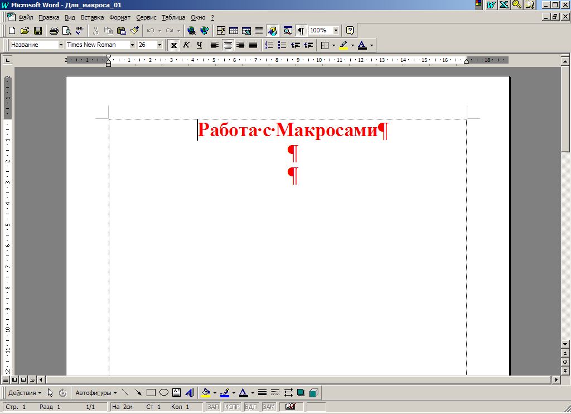Run spelling and grammar check
Image resolution: width=571 pixels, height=414 pixels.
79,31
